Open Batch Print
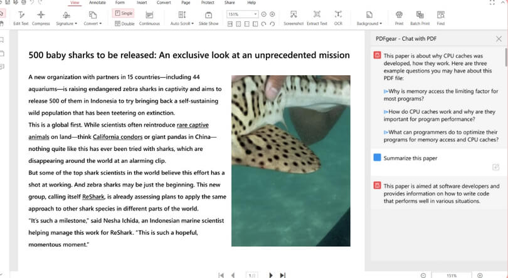This screenshot has width=508, height=278. click(x=420, y=18)
